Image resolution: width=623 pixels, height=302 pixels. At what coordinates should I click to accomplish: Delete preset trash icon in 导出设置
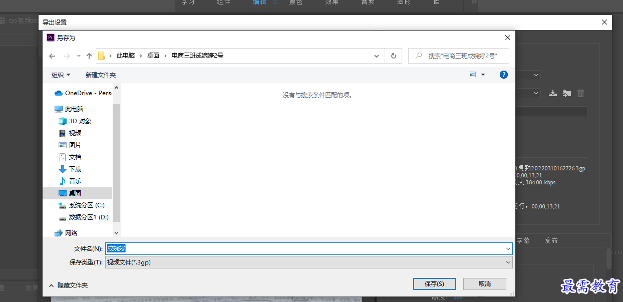pos(580,93)
